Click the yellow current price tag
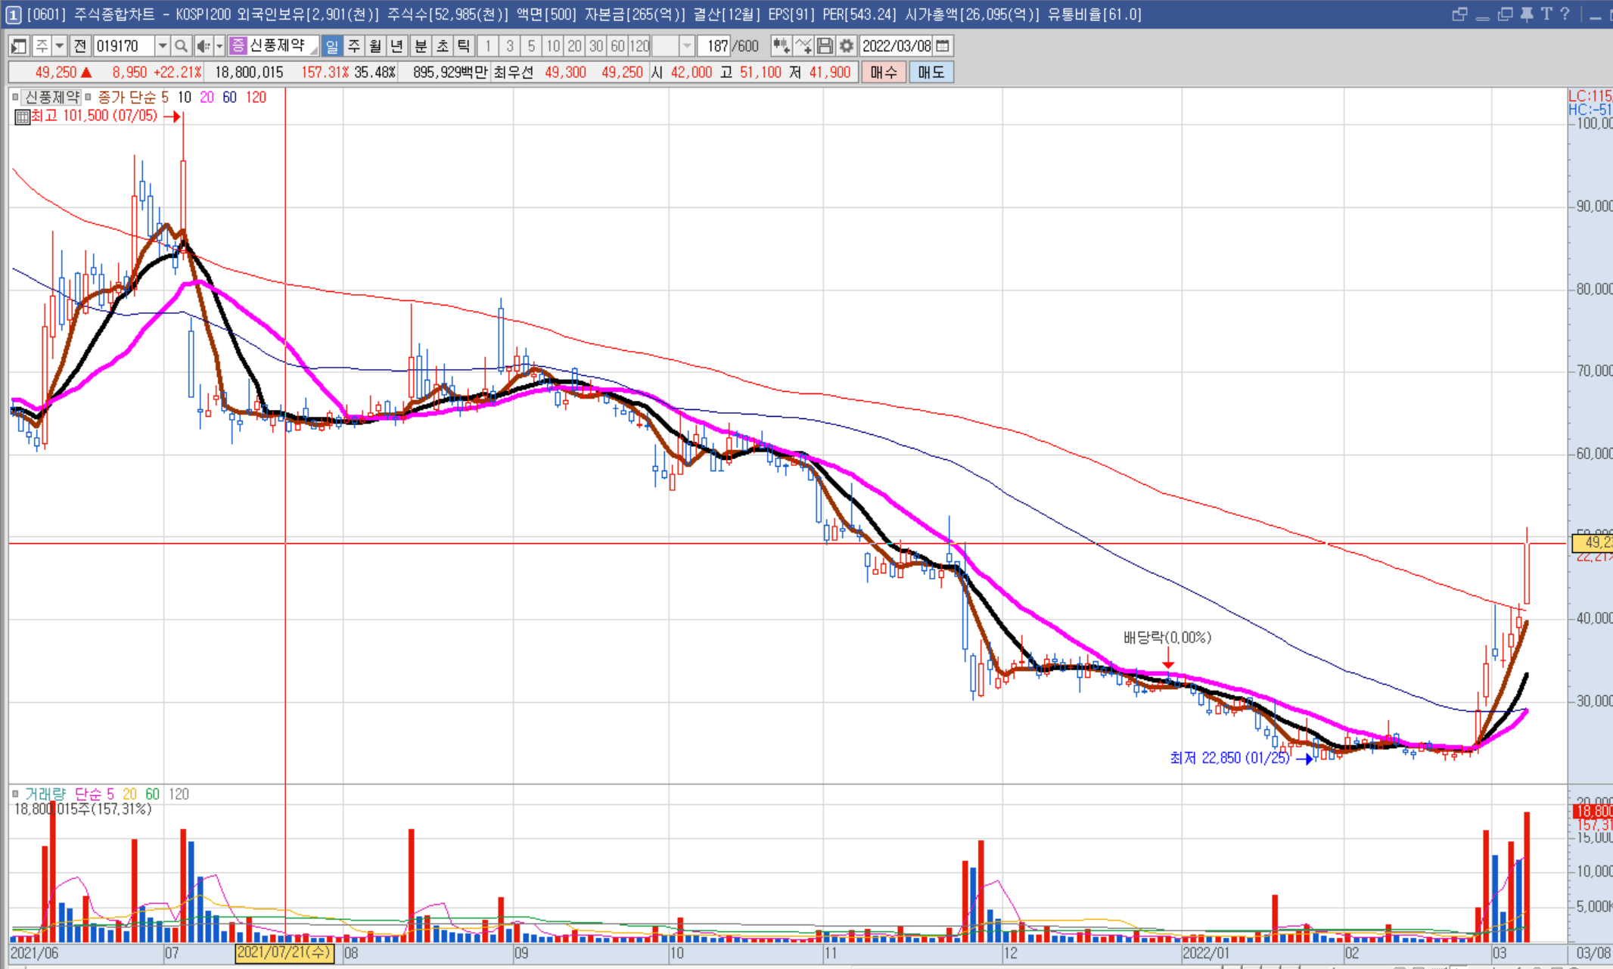The height and width of the screenshot is (969, 1613). 1593,542
